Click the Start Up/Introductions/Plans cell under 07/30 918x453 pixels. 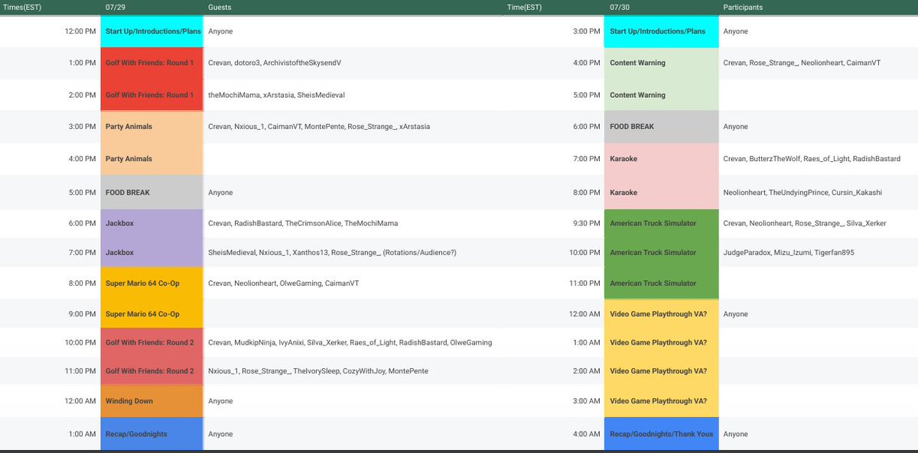pos(661,31)
